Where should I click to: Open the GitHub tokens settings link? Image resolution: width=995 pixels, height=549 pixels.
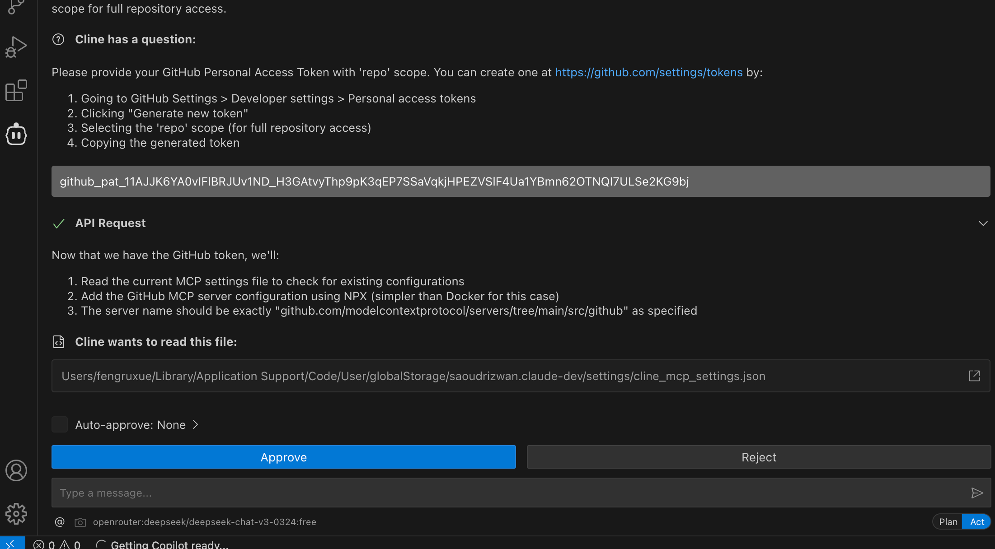648,72
